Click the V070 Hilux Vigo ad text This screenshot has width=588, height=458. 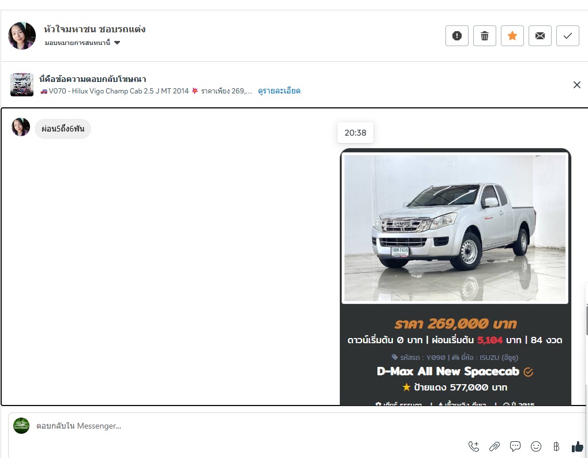pyautogui.click(x=146, y=91)
